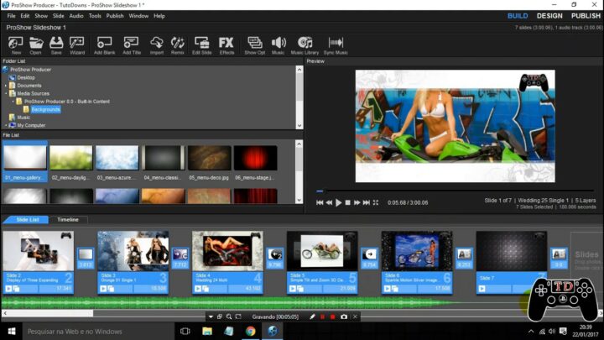Expand the My Computer tree node
Viewport: 604px width, 340px height.
click(x=4, y=125)
